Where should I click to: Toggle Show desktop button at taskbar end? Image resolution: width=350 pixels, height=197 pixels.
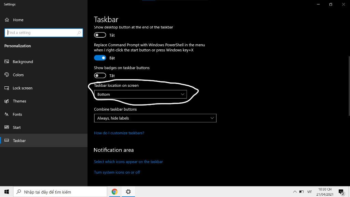100,35
